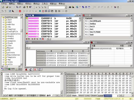Click the disassembly window's vertical scrollbar down arrow
Viewport: 134px width, 100px height.
80,37
